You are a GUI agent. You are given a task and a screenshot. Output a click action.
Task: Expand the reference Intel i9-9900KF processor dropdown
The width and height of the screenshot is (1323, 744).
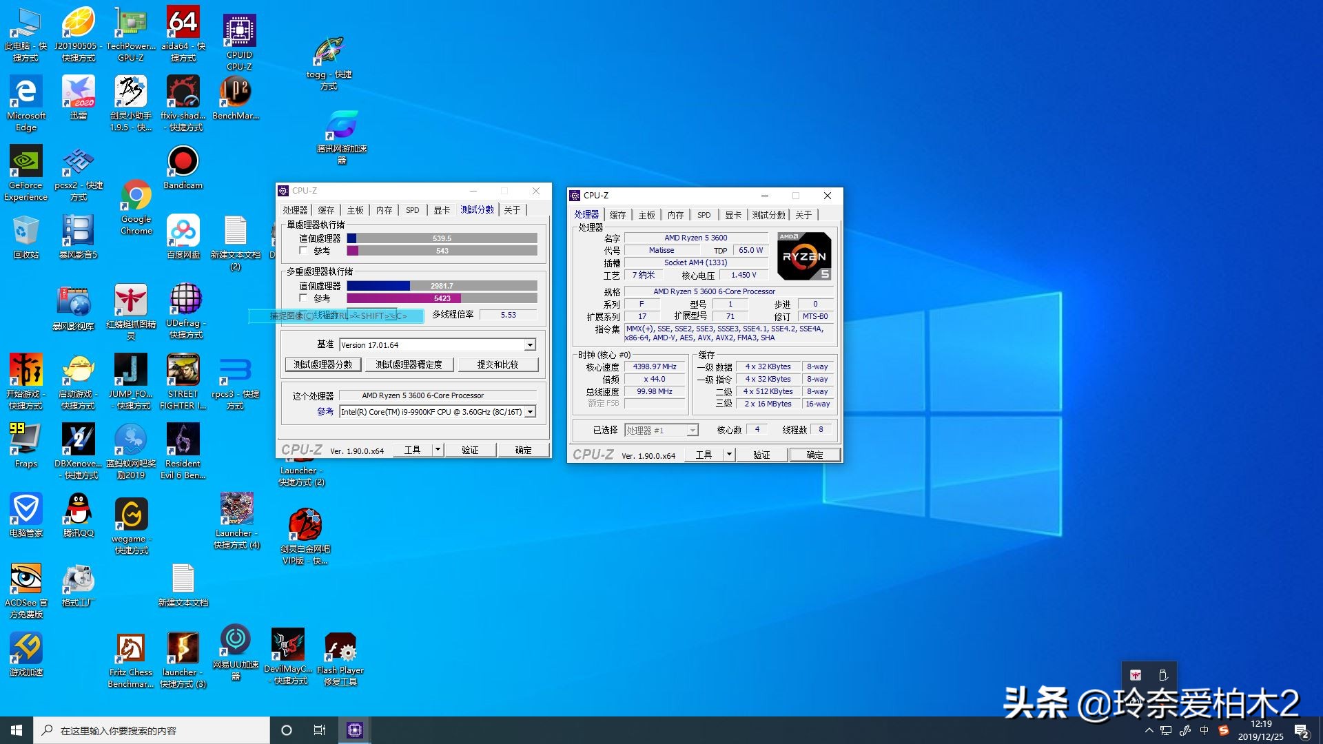click(530, 412)
